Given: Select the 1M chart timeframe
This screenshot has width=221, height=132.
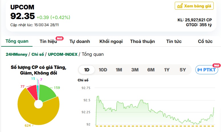Looking at the screenshot, I should click(x=119, y=70).
